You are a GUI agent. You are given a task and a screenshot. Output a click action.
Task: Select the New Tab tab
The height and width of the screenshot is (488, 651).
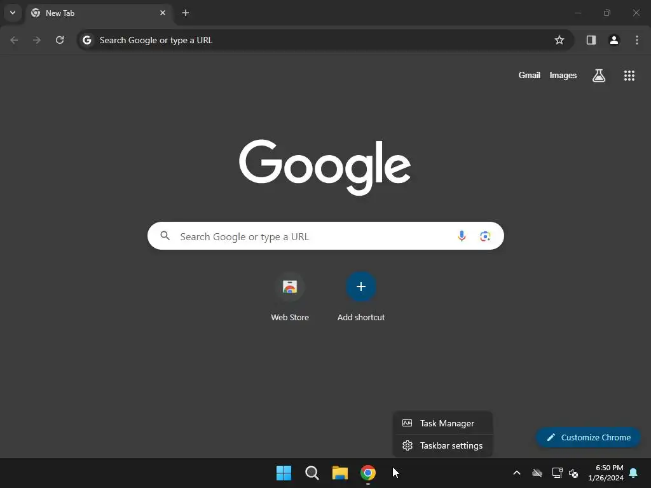99,13
